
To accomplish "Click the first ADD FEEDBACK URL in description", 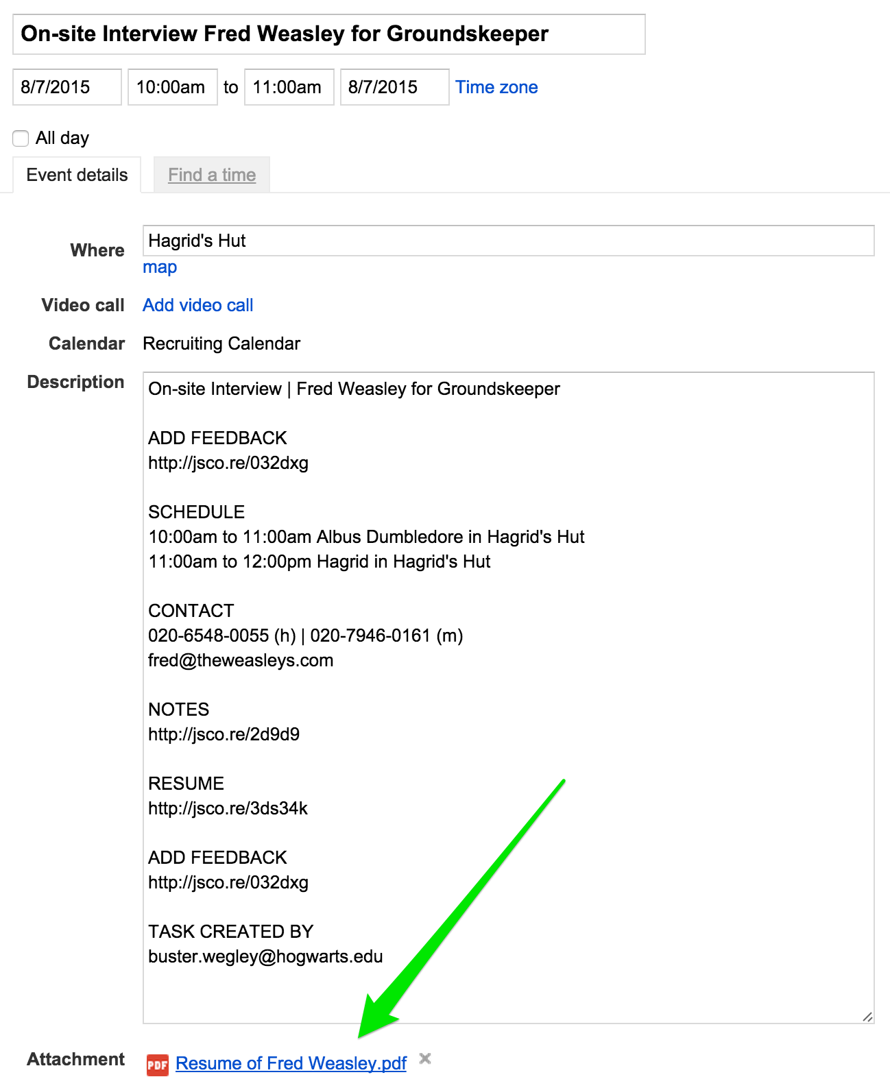I will point(228,463).
